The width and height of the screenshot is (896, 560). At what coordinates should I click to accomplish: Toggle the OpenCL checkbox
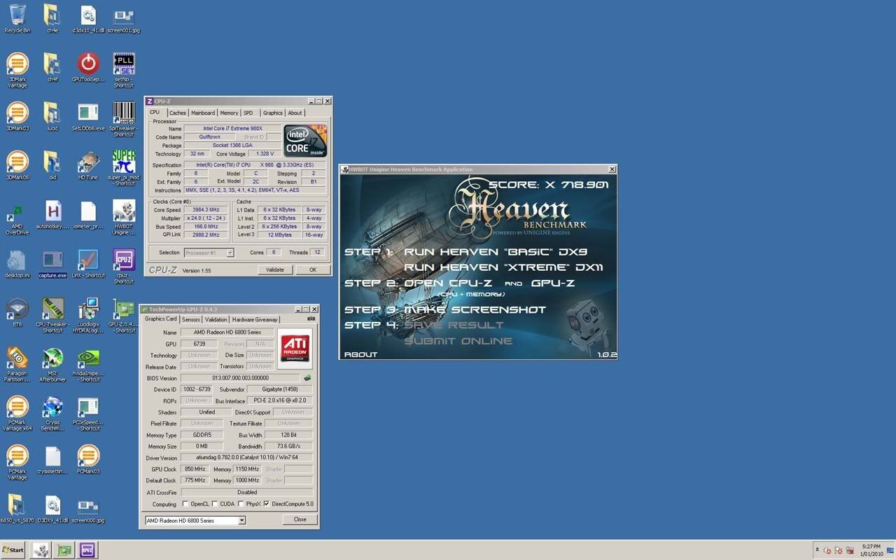[x=185, y=504]
